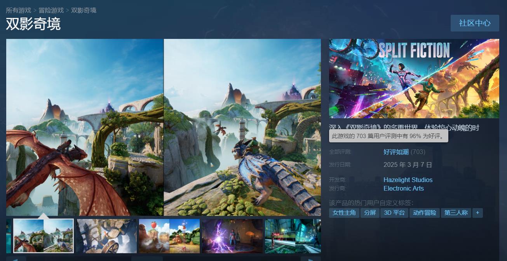Expand tags with the plus button
Viewport: 507px width, 261px height.
[x=477, y=213]
